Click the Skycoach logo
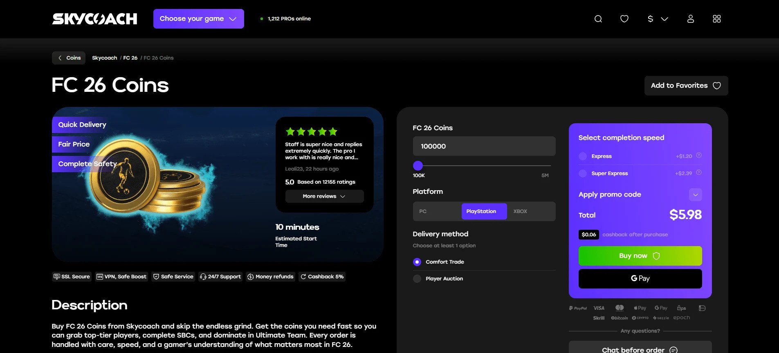 (94, 19)
